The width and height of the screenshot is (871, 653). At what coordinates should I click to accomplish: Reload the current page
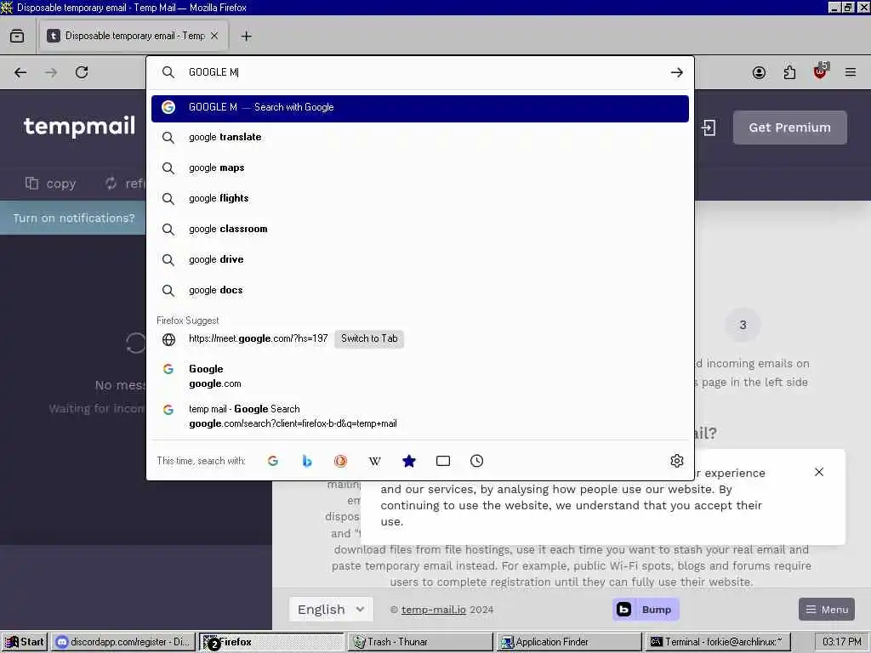[82, 72]
